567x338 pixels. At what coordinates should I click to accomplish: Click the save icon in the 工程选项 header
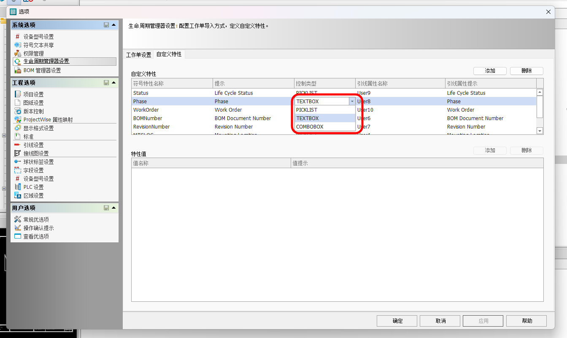(106, 83)
